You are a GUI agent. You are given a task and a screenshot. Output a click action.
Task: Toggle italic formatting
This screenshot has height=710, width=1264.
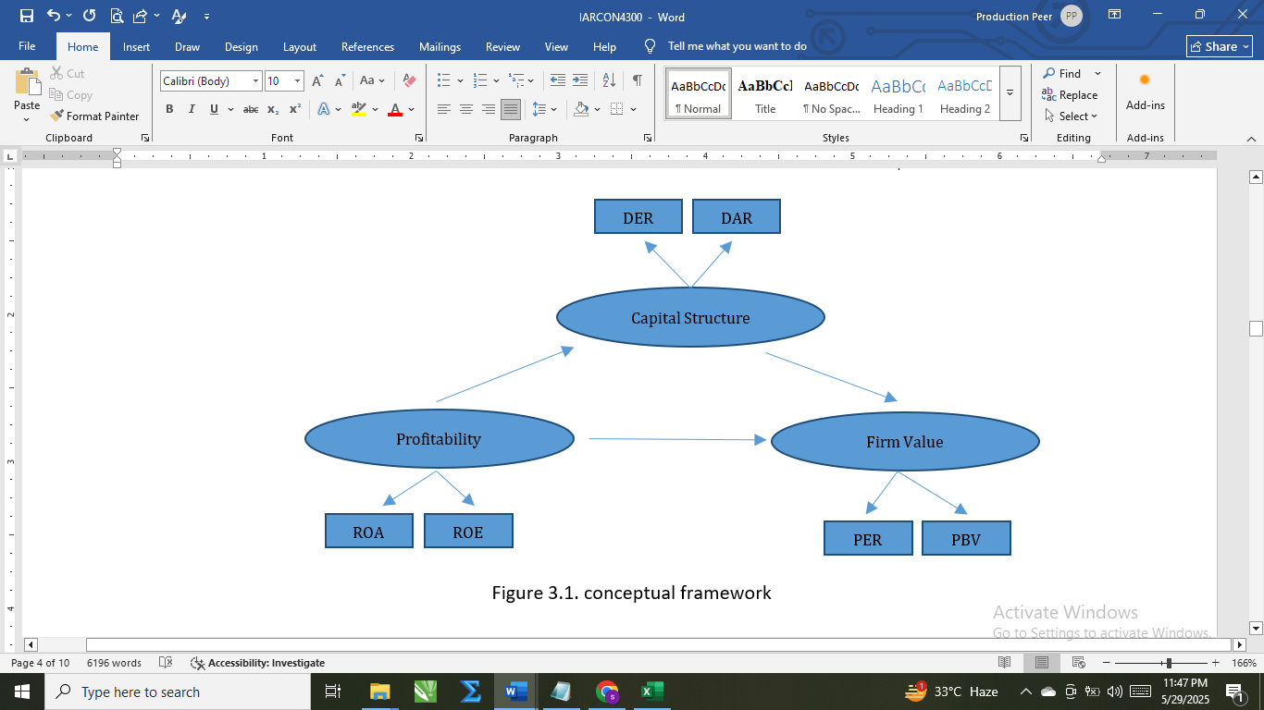[192, 109]
